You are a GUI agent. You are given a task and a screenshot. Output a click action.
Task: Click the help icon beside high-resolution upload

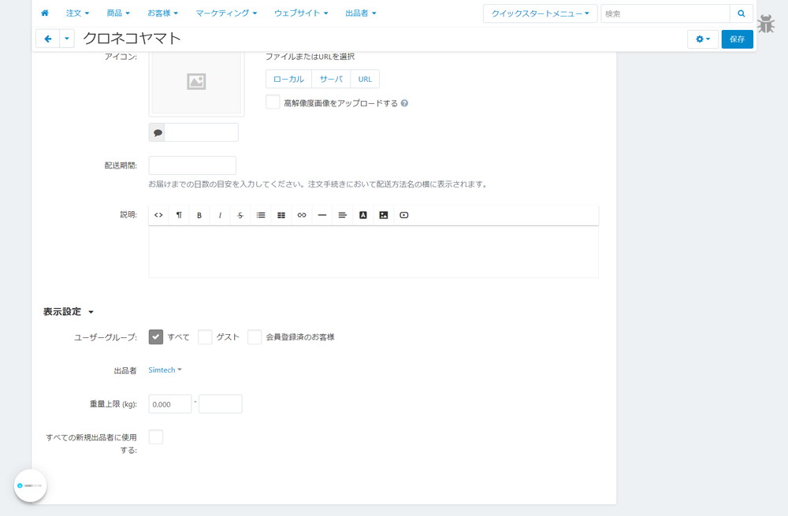(x=404, y=103)
